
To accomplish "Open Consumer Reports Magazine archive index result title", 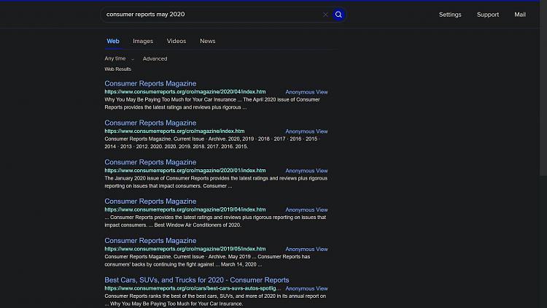I will [150, 123].
